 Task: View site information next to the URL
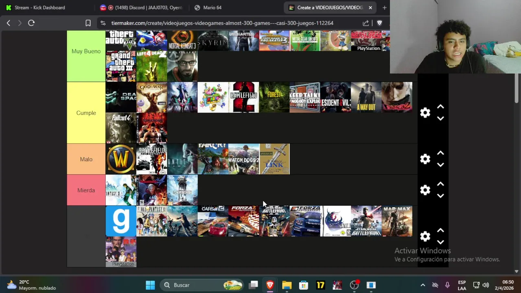[103, 23]
